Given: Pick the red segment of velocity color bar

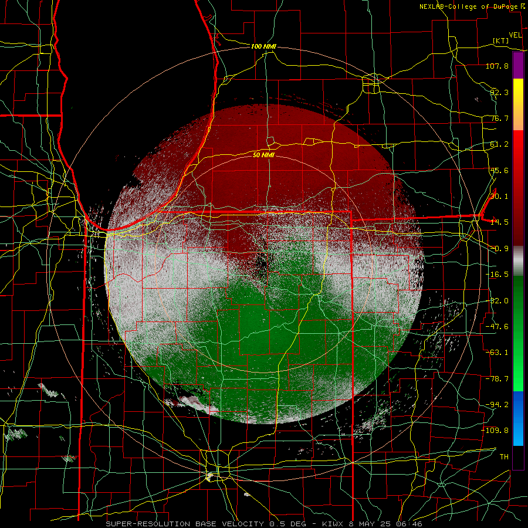Looking at the screenshot, I should pos(518,188).
